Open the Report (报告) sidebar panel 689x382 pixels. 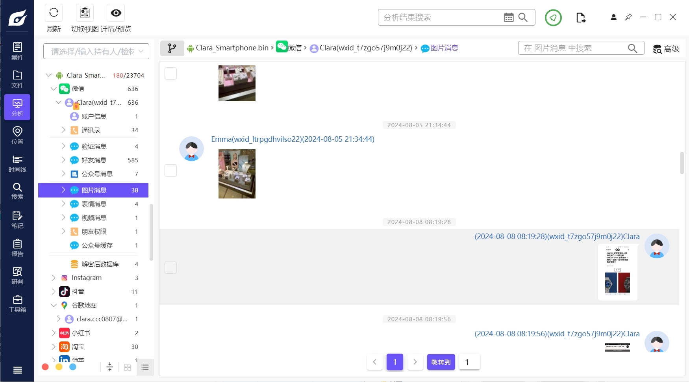(17, 248)
